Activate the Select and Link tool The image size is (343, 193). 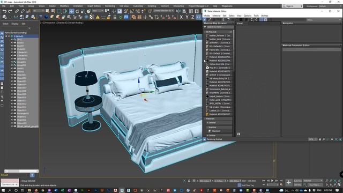click(17, 11)
